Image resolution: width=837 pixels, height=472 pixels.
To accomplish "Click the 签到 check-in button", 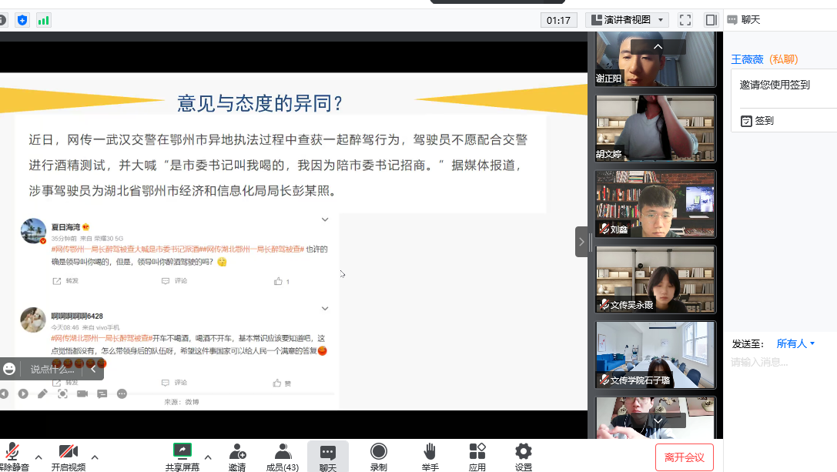I will point(757,121).
